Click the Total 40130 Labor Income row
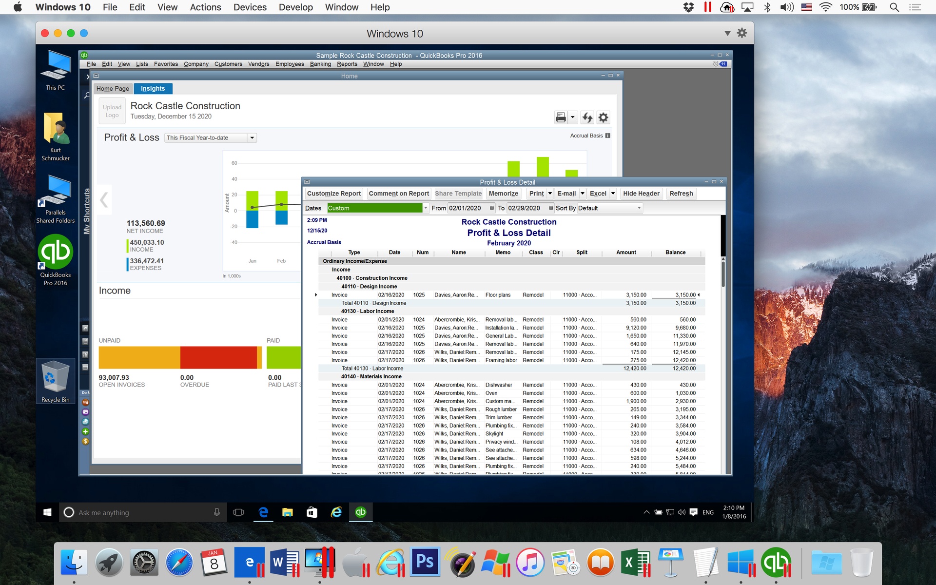 pyautogui.click(x=511, y=369)
